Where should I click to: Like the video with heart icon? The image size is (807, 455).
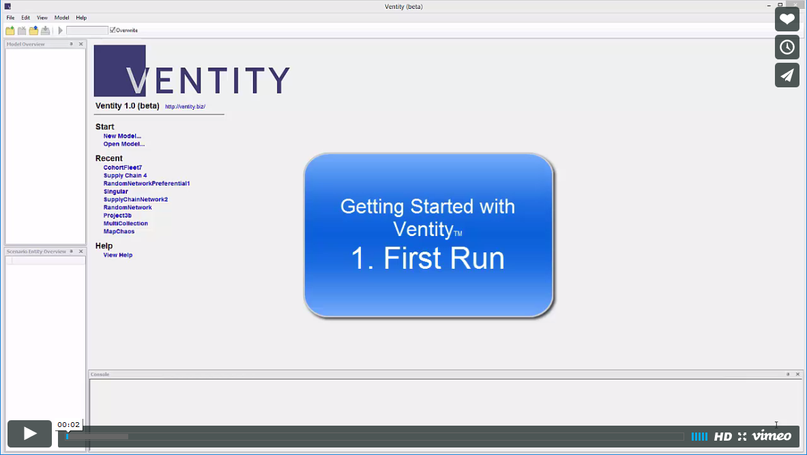pos(787,19)
